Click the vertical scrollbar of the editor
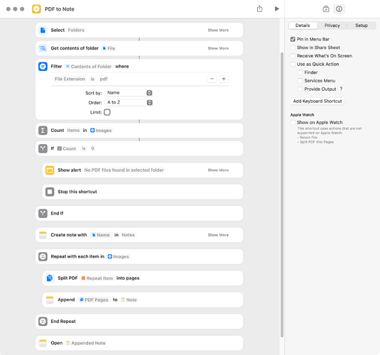Viewport: 380px width, 355px height. pos(282,195)
